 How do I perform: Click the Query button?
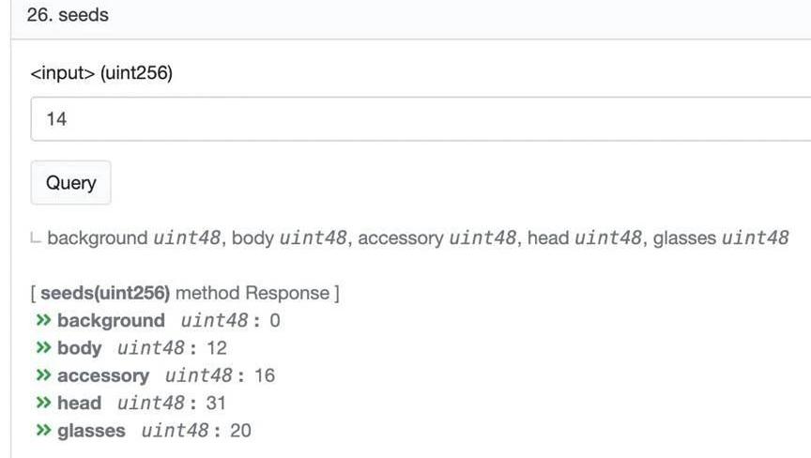[x=70, y=183]
